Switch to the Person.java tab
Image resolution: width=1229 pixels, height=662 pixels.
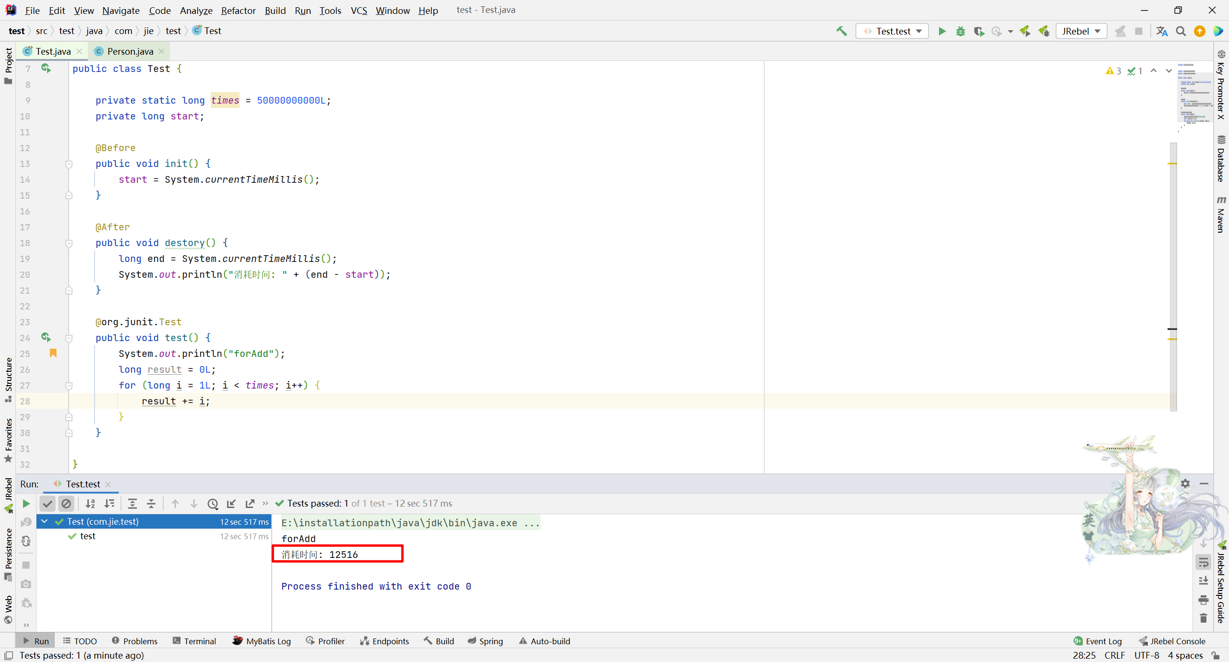point(129,51)
